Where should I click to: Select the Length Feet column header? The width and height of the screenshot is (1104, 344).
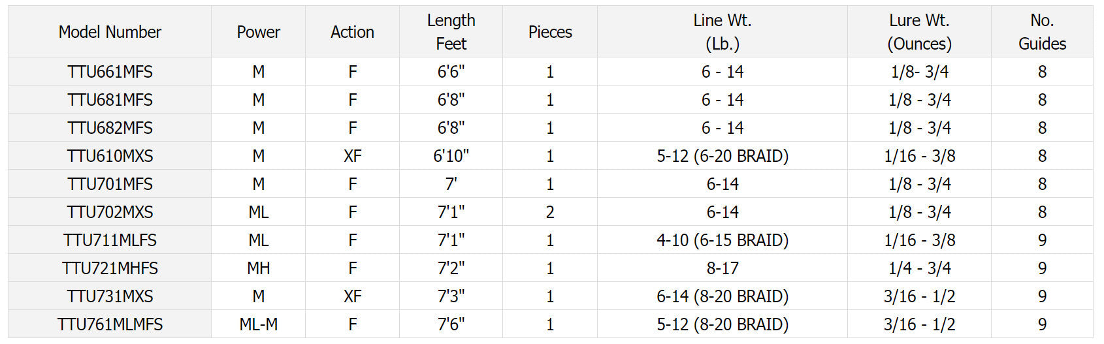[451, 32]
